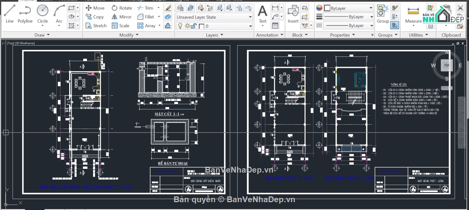Click the Rectangle tool icon

coord(71,8)
